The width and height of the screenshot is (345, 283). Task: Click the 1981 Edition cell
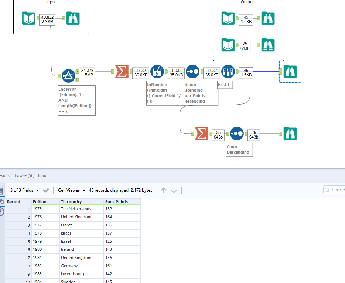tap(45, 258)
